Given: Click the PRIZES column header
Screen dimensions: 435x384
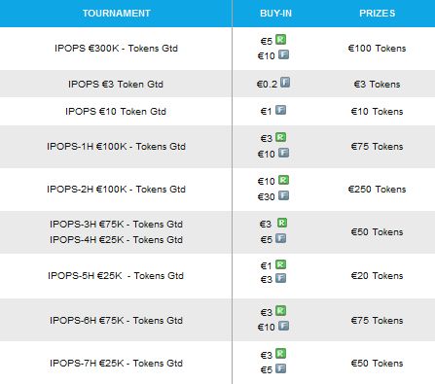Looking at the screenshot, I should tap(377, 14).
